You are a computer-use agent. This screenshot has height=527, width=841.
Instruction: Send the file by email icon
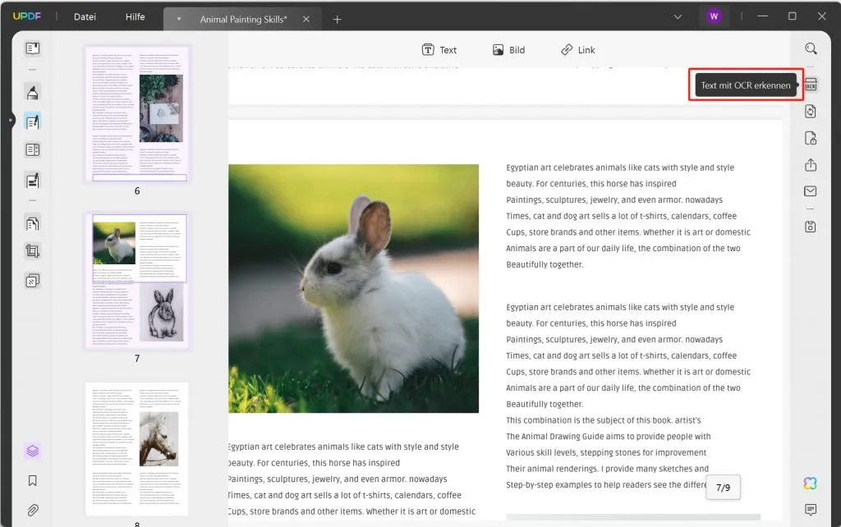(811, 191)
